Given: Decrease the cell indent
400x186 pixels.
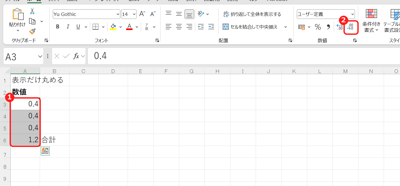Looking at the screenshot, I should point(201,27).
